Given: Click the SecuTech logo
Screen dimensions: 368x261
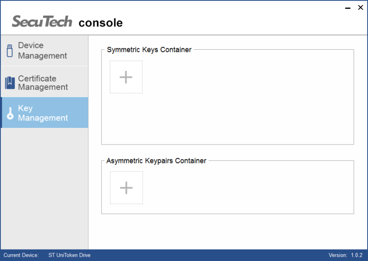Looking at the screenshot, I should pos(42,21).
